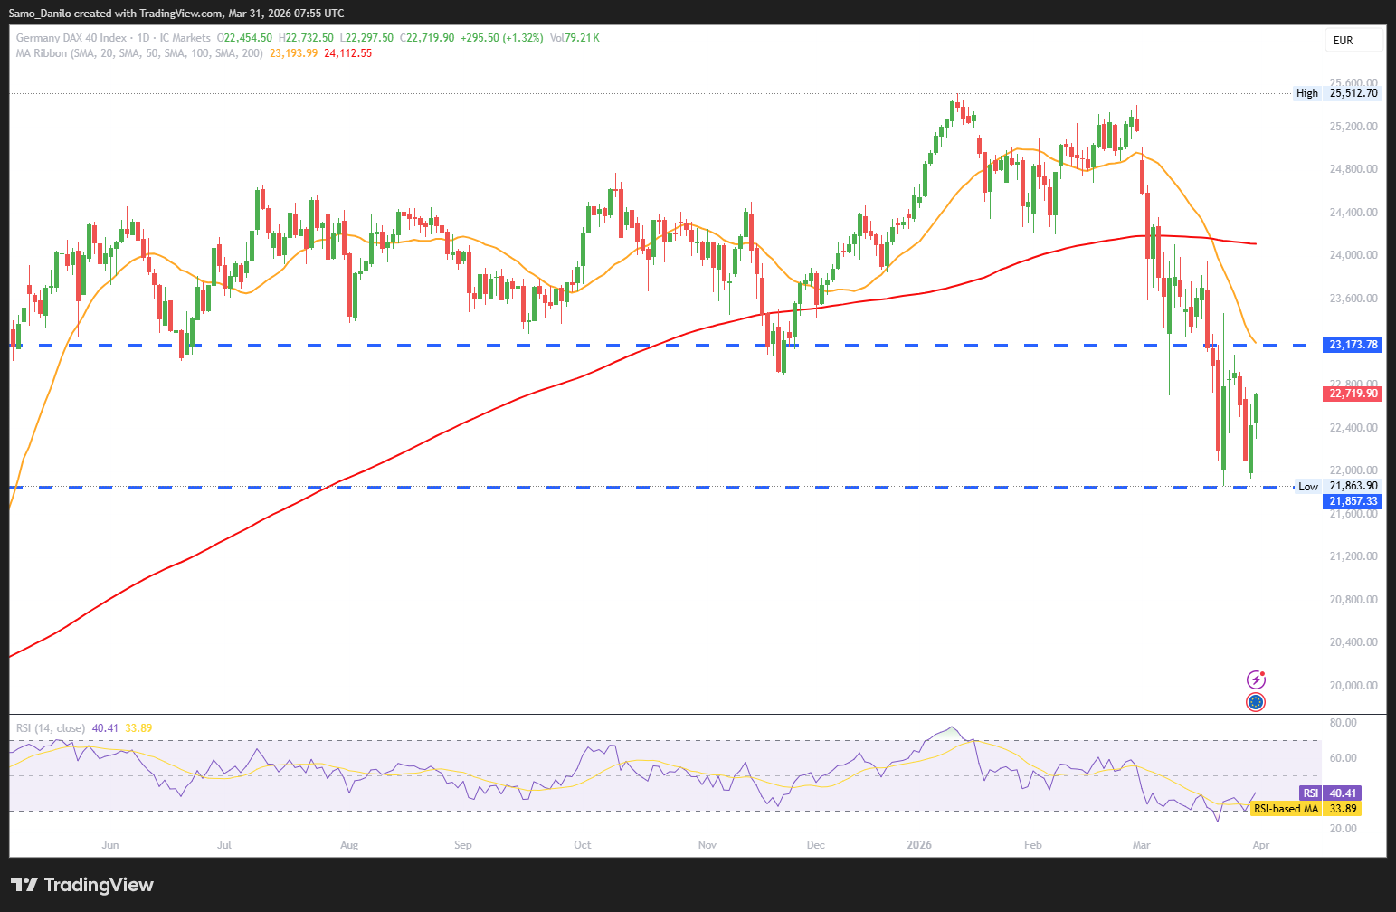
Task: Click the Oct label on time axis
Action: (x=583, y=845)
